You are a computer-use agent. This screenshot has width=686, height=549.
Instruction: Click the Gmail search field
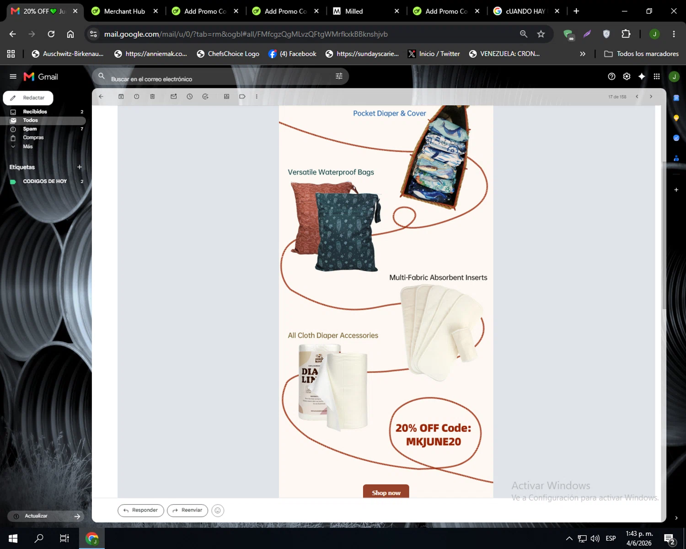[x=220, y=77]
